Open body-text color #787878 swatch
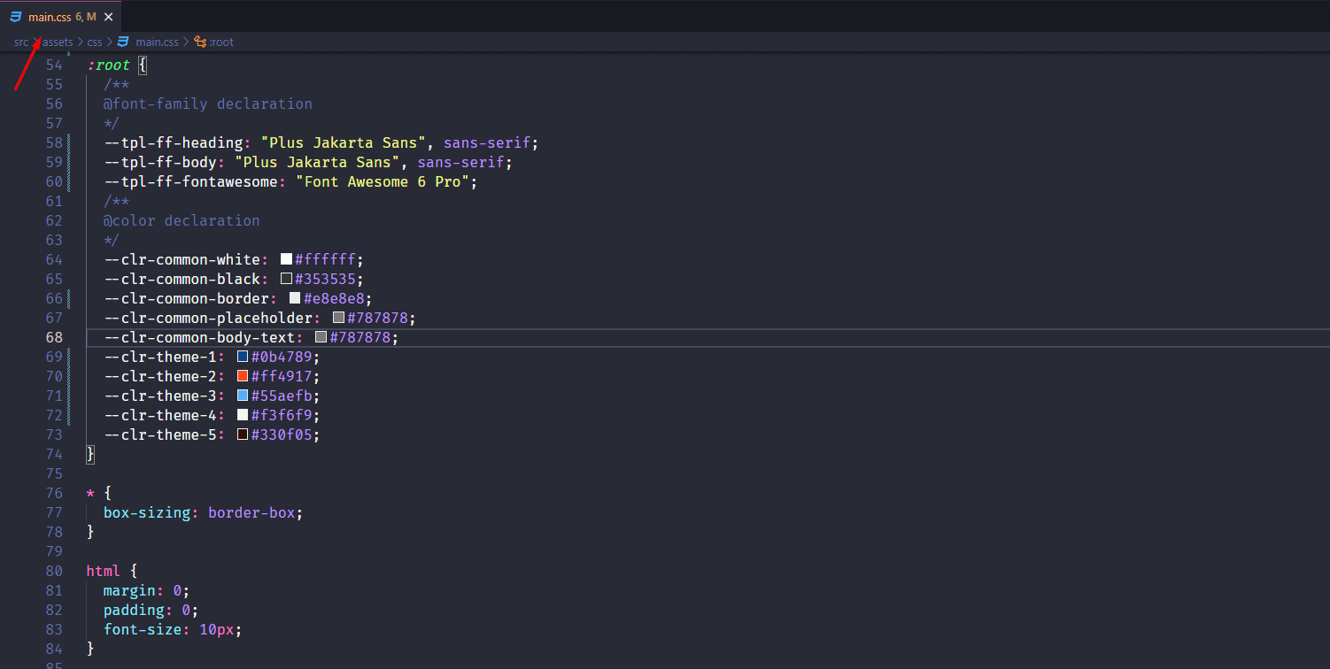The width and height of the screenshot is (1330, 669). (x=321, y=337)
